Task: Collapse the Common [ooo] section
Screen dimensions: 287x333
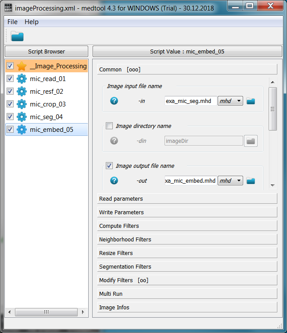Action: point(187,69)
